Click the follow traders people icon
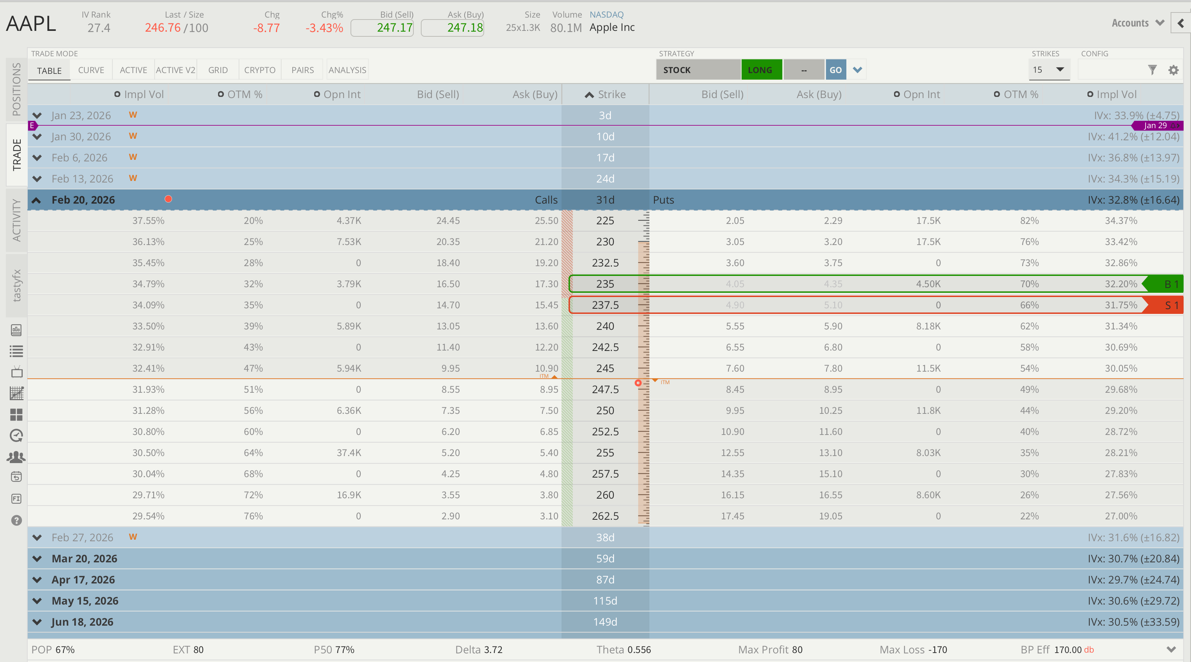Screen dimensions: 1191x662 (16, 457)
